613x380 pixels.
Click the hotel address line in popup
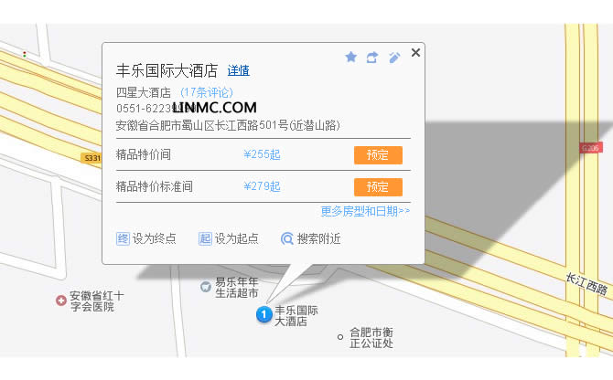[x=228, y=125]
